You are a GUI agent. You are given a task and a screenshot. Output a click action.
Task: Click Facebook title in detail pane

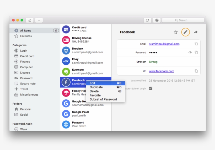tap(127, 32)
